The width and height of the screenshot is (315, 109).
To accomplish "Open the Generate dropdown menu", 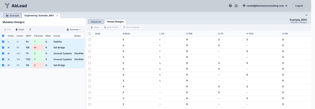I will coord(73,29).
